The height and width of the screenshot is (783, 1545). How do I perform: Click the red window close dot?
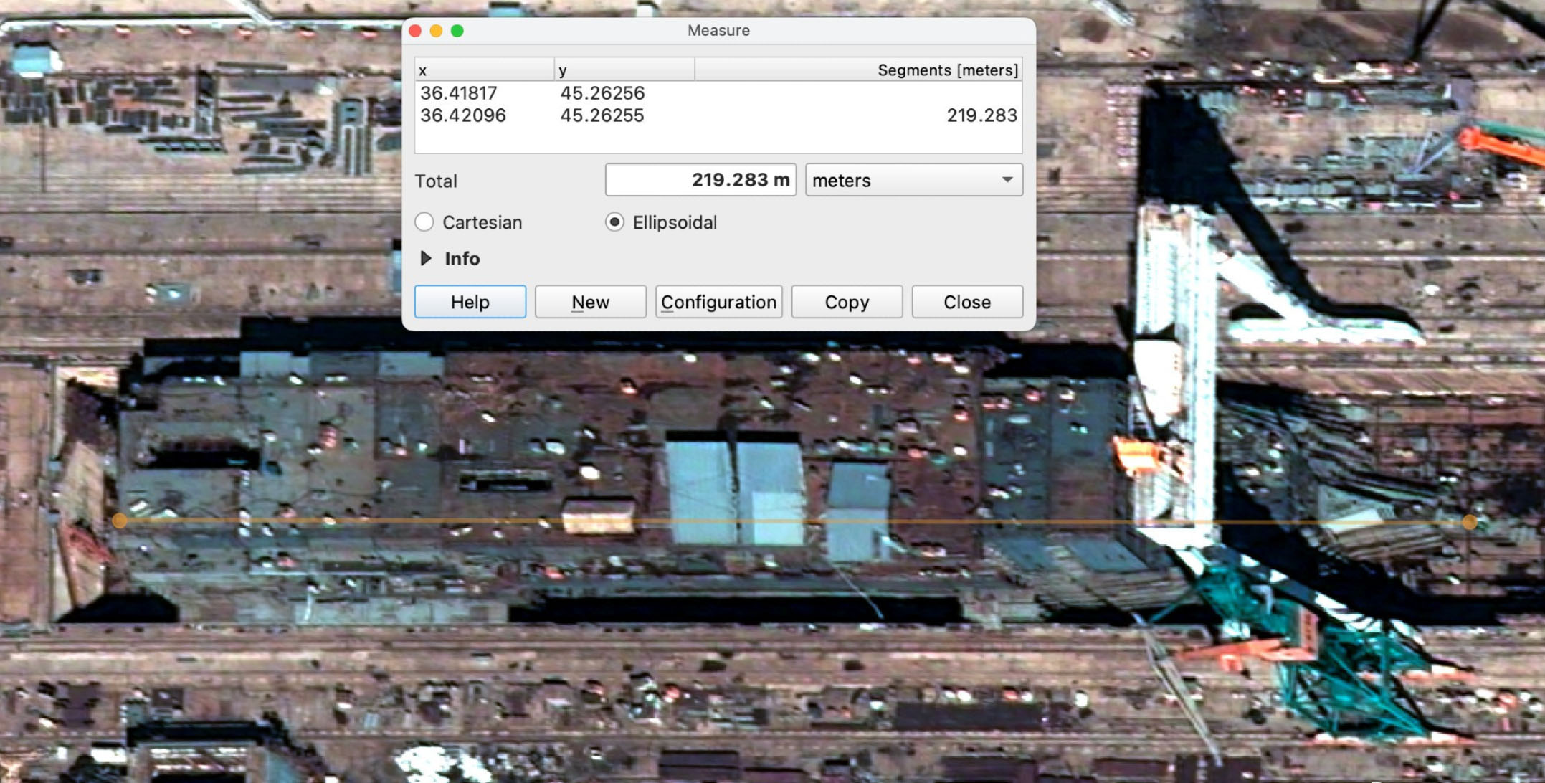tap(415, 31)
